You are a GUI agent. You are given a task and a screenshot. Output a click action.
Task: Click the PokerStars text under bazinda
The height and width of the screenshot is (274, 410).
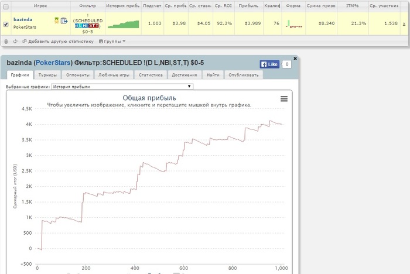(25, 27)
